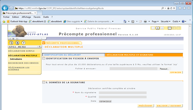Choose the third page layout icon

[178, 28]
